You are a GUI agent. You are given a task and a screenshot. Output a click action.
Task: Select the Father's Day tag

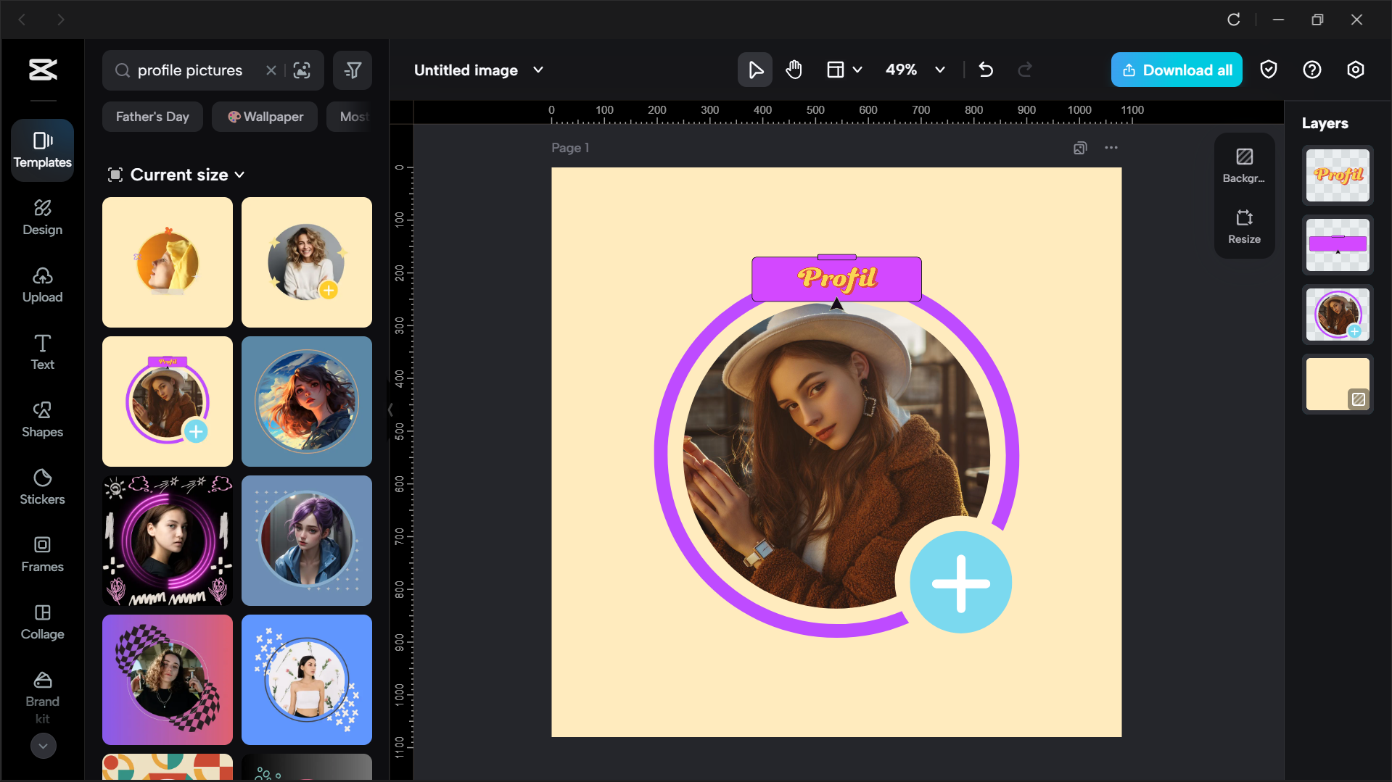[152, 117]
